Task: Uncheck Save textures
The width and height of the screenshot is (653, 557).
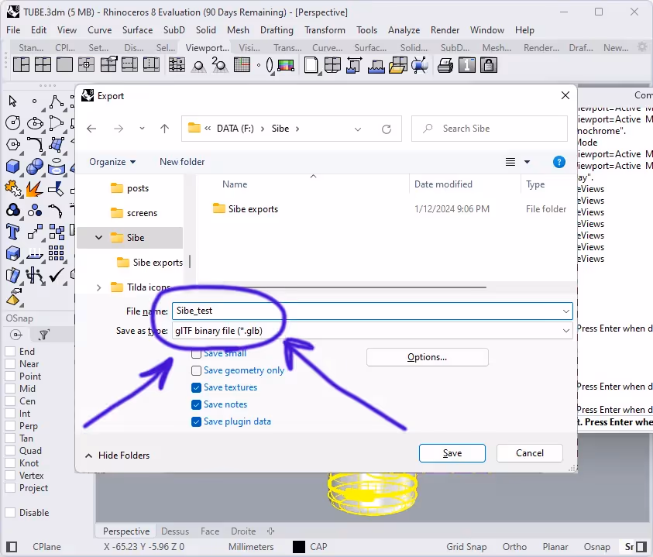Action: tap(196, 387)
